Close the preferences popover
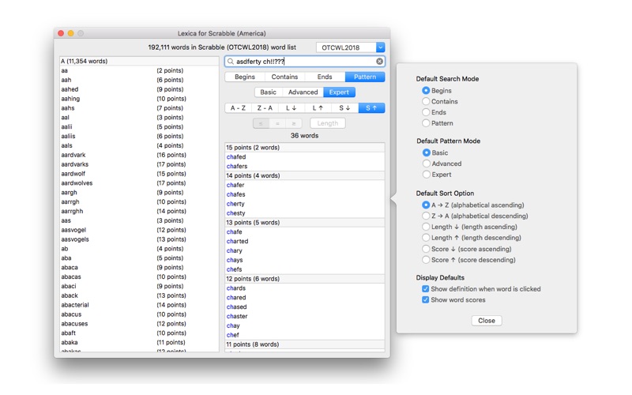This screenshot has height=395, width=632. coord(487,321)
